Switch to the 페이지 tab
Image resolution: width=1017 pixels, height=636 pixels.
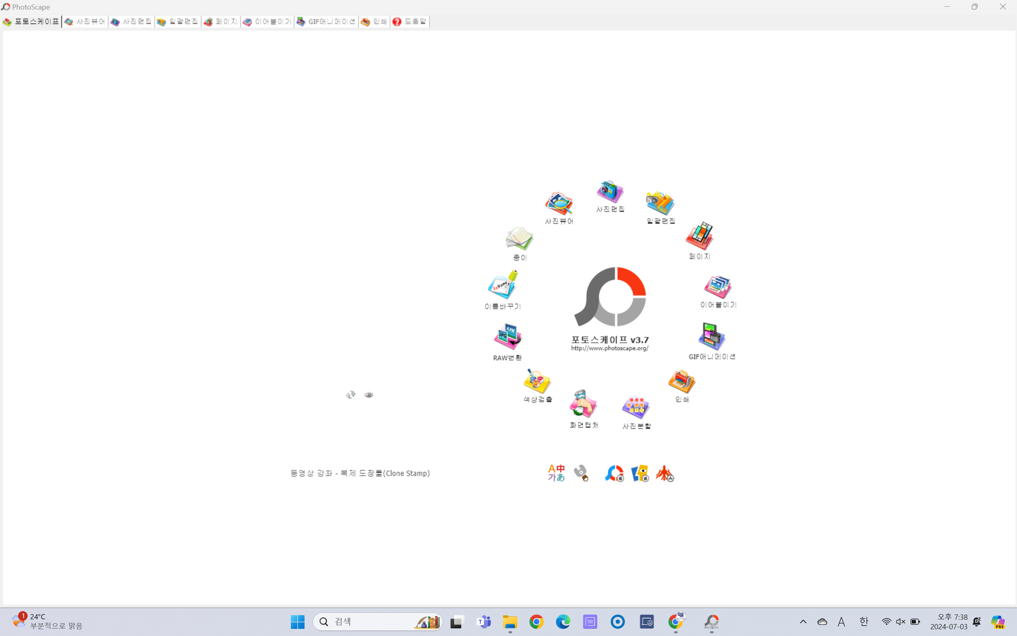(x=220, y=21)
